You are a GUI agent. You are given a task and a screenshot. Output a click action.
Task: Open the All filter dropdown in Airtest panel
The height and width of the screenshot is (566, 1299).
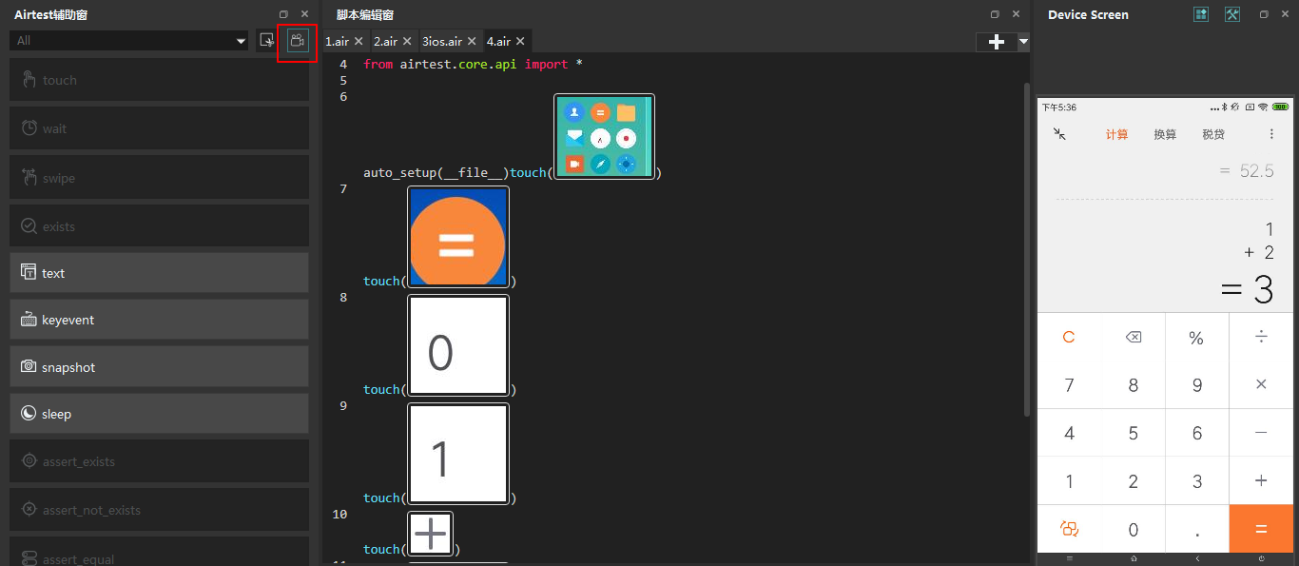click(129, 40)
